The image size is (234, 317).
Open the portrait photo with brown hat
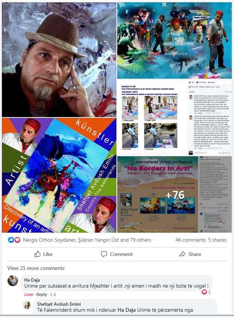tap(59, 59)
